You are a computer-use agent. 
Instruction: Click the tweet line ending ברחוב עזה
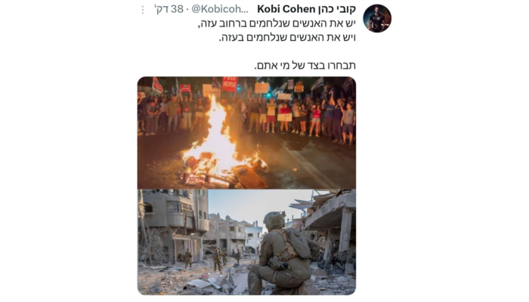pos(277,24)
